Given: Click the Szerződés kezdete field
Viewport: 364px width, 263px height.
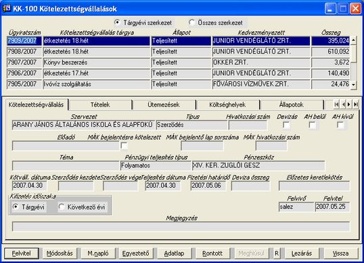Looking at the screenshot, I should [76, 186].
